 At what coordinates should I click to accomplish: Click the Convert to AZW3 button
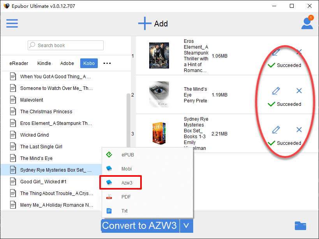[140, 226]
